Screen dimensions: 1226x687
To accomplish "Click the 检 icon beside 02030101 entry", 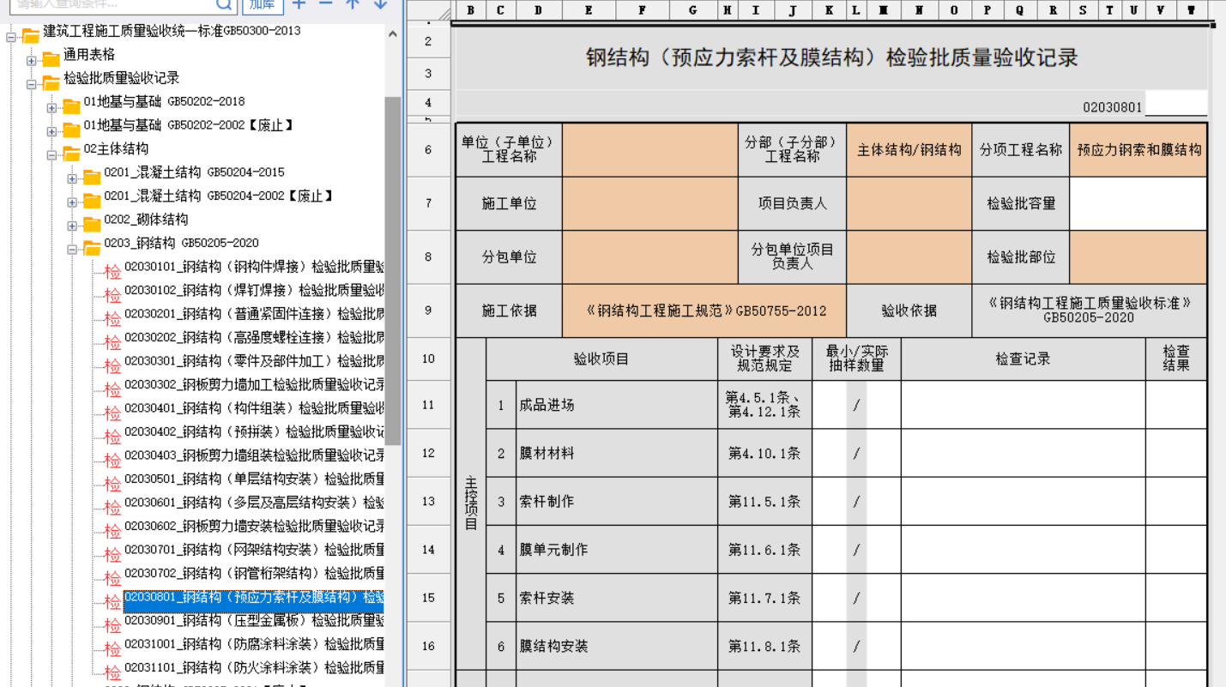I will point(112,272).
